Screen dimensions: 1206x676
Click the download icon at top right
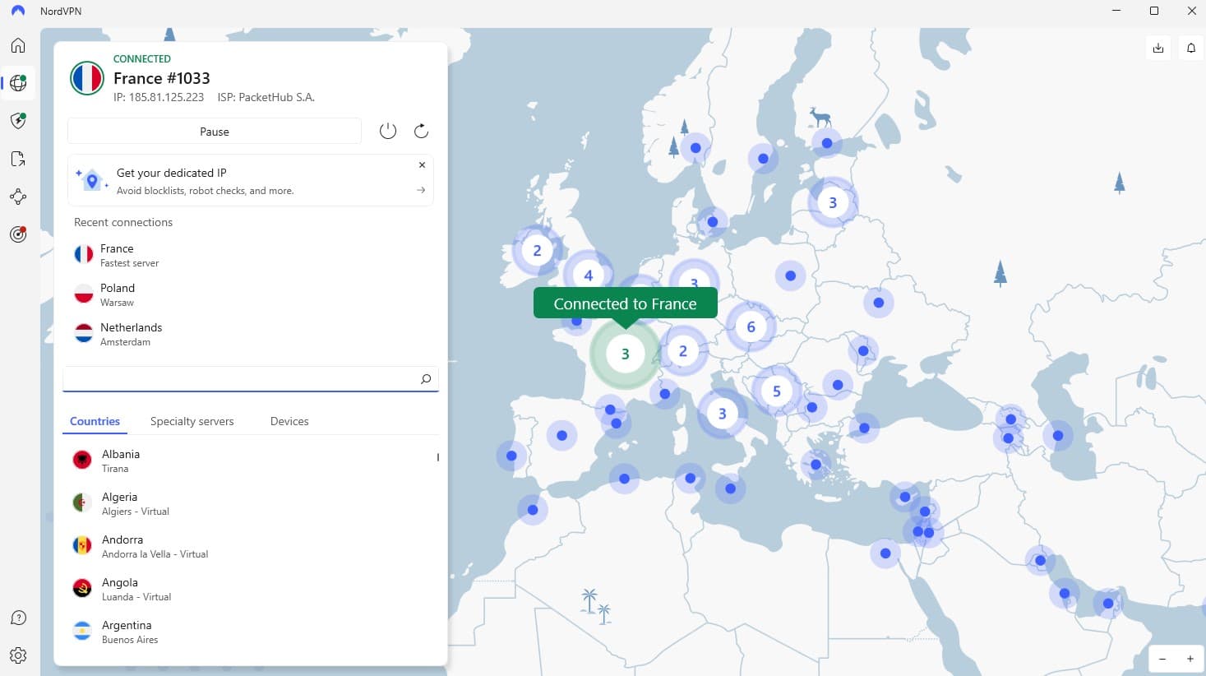(1158, 48)
